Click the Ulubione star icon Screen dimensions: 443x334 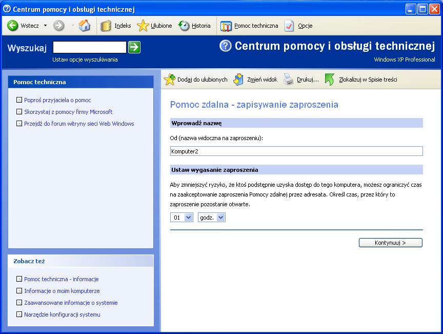[x=143, y=26]
